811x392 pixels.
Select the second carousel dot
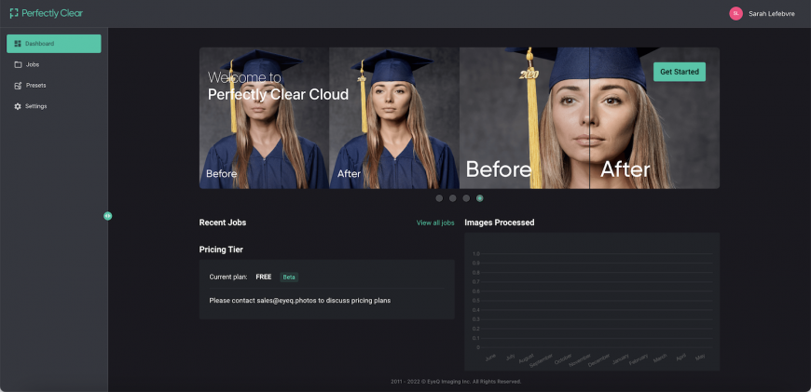[x=452, y=198]
